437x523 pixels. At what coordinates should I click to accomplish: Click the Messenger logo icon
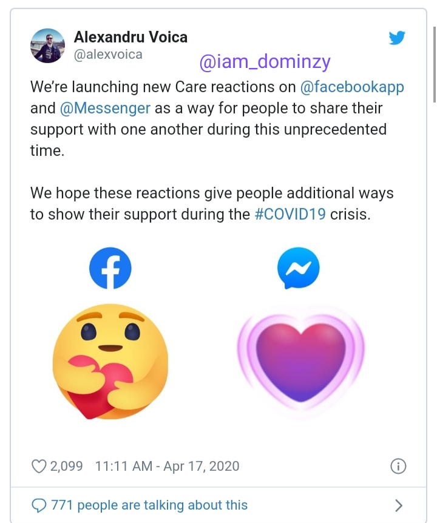point(298,268)
